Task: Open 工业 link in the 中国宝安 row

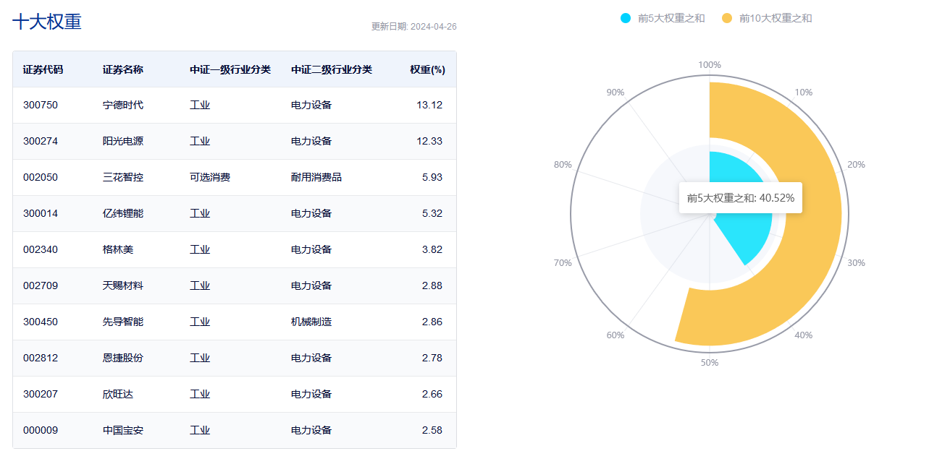Action: (200, 430)
